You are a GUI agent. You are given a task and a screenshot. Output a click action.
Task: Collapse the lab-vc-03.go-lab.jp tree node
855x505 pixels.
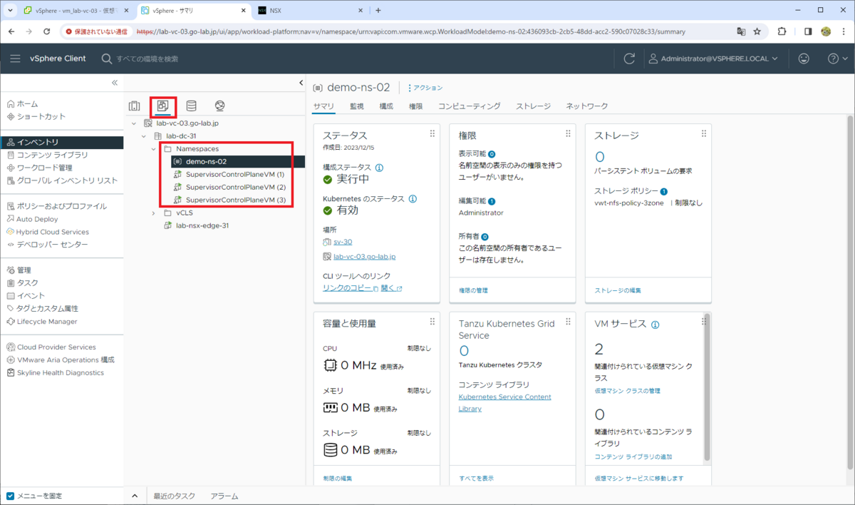tap(134, 123)
